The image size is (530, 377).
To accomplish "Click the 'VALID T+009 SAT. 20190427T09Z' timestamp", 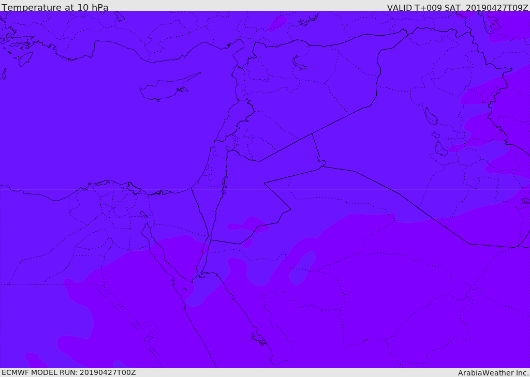I will (458, 8).
